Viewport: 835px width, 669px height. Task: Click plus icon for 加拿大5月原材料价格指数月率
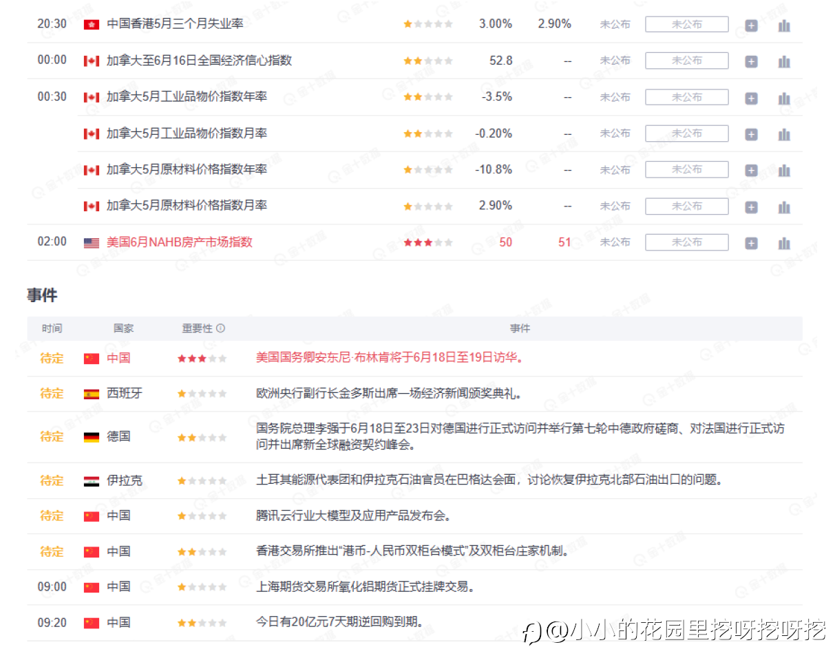click(x=751, y=206)
